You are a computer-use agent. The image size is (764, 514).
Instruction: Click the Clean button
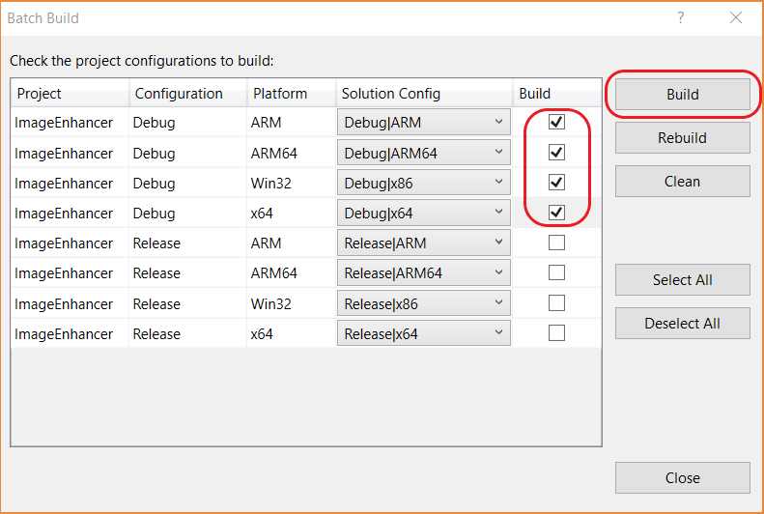pos(682,182)
